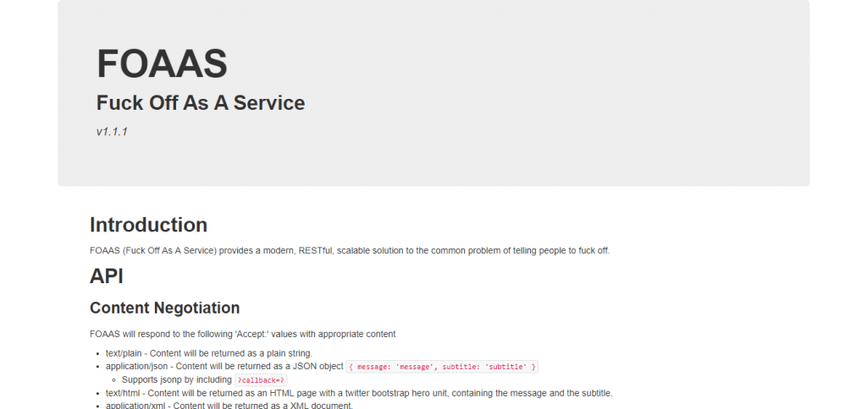Click the introduction paragraph about RESTful solution
Viewport: 867px width, 409px height.
(x=350, y=251)
